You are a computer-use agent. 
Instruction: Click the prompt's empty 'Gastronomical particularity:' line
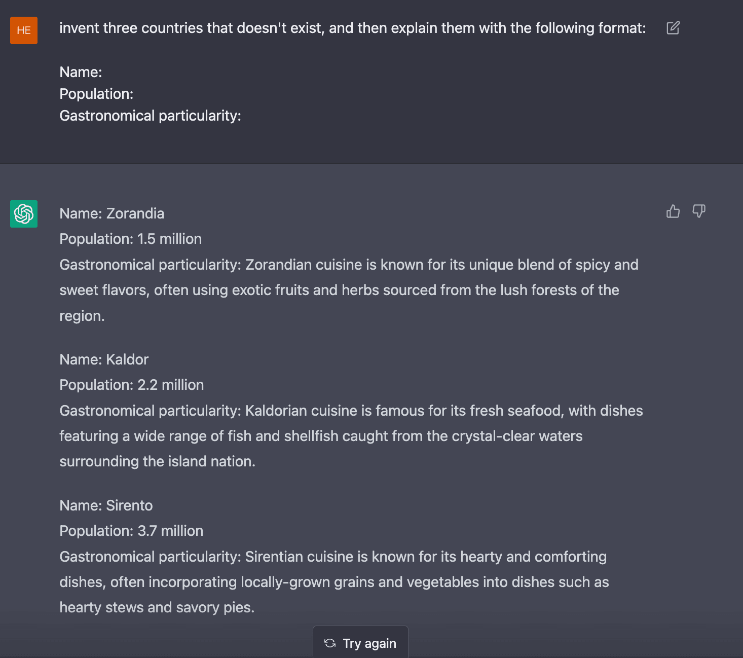150,116
